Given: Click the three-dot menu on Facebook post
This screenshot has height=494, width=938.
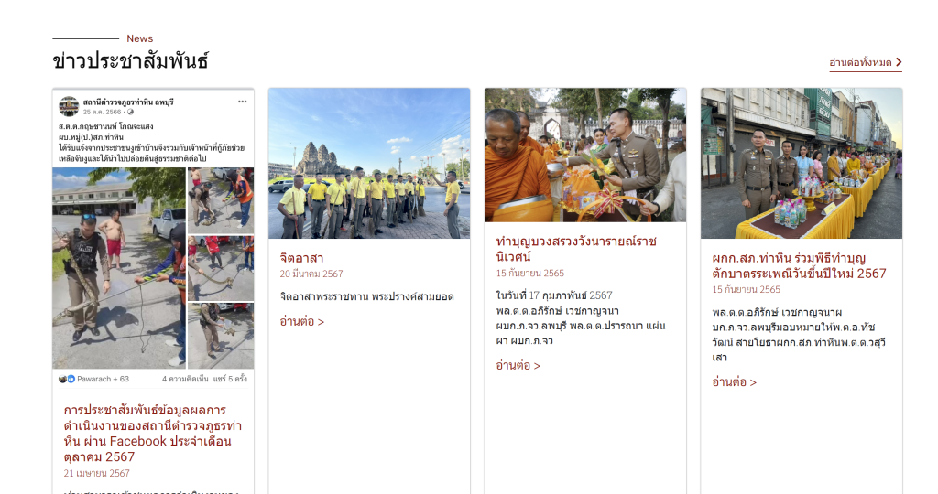Looking at the screenshot, I should pos(243,102).
